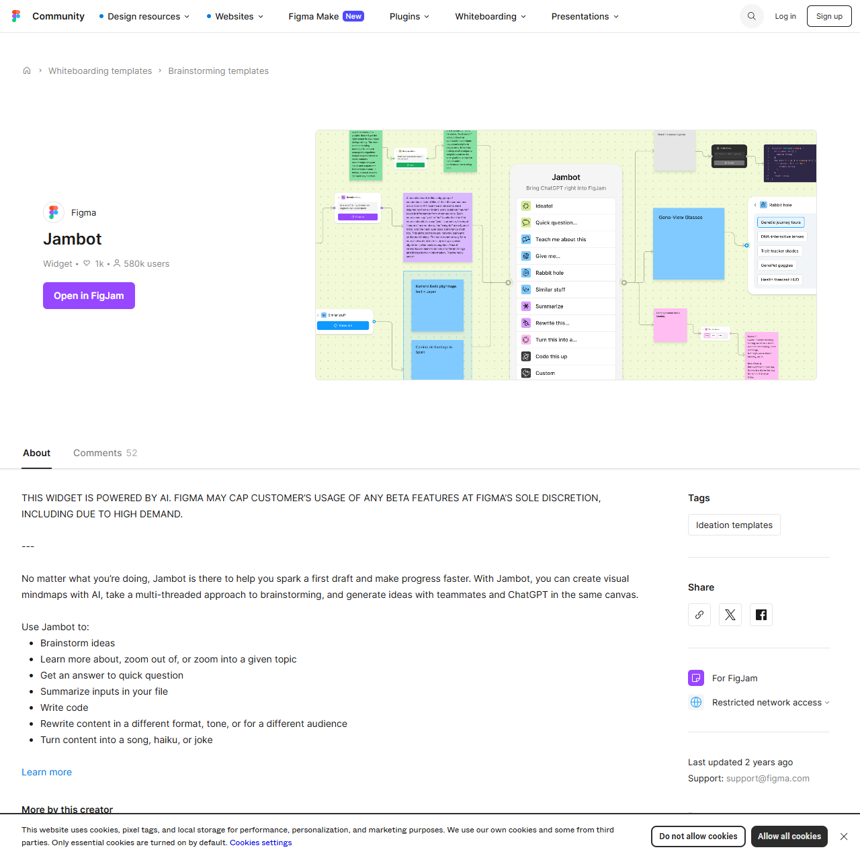
Task: Copy the share link using the link icon
Action: pos(699,614)
